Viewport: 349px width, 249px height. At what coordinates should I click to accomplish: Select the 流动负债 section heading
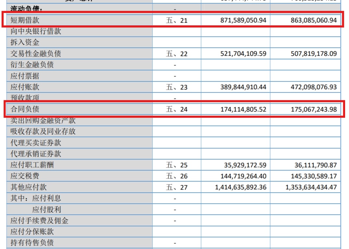pyautogui.click(x=26, y=9)
